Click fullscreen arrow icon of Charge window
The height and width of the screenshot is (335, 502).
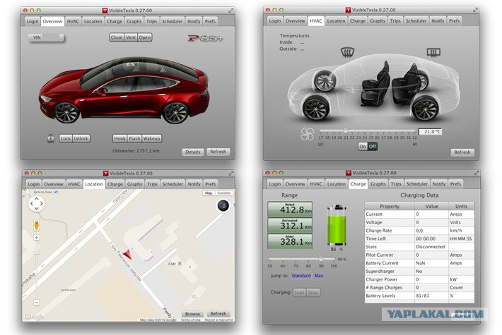pyautogui.click(x=477, y=173)
